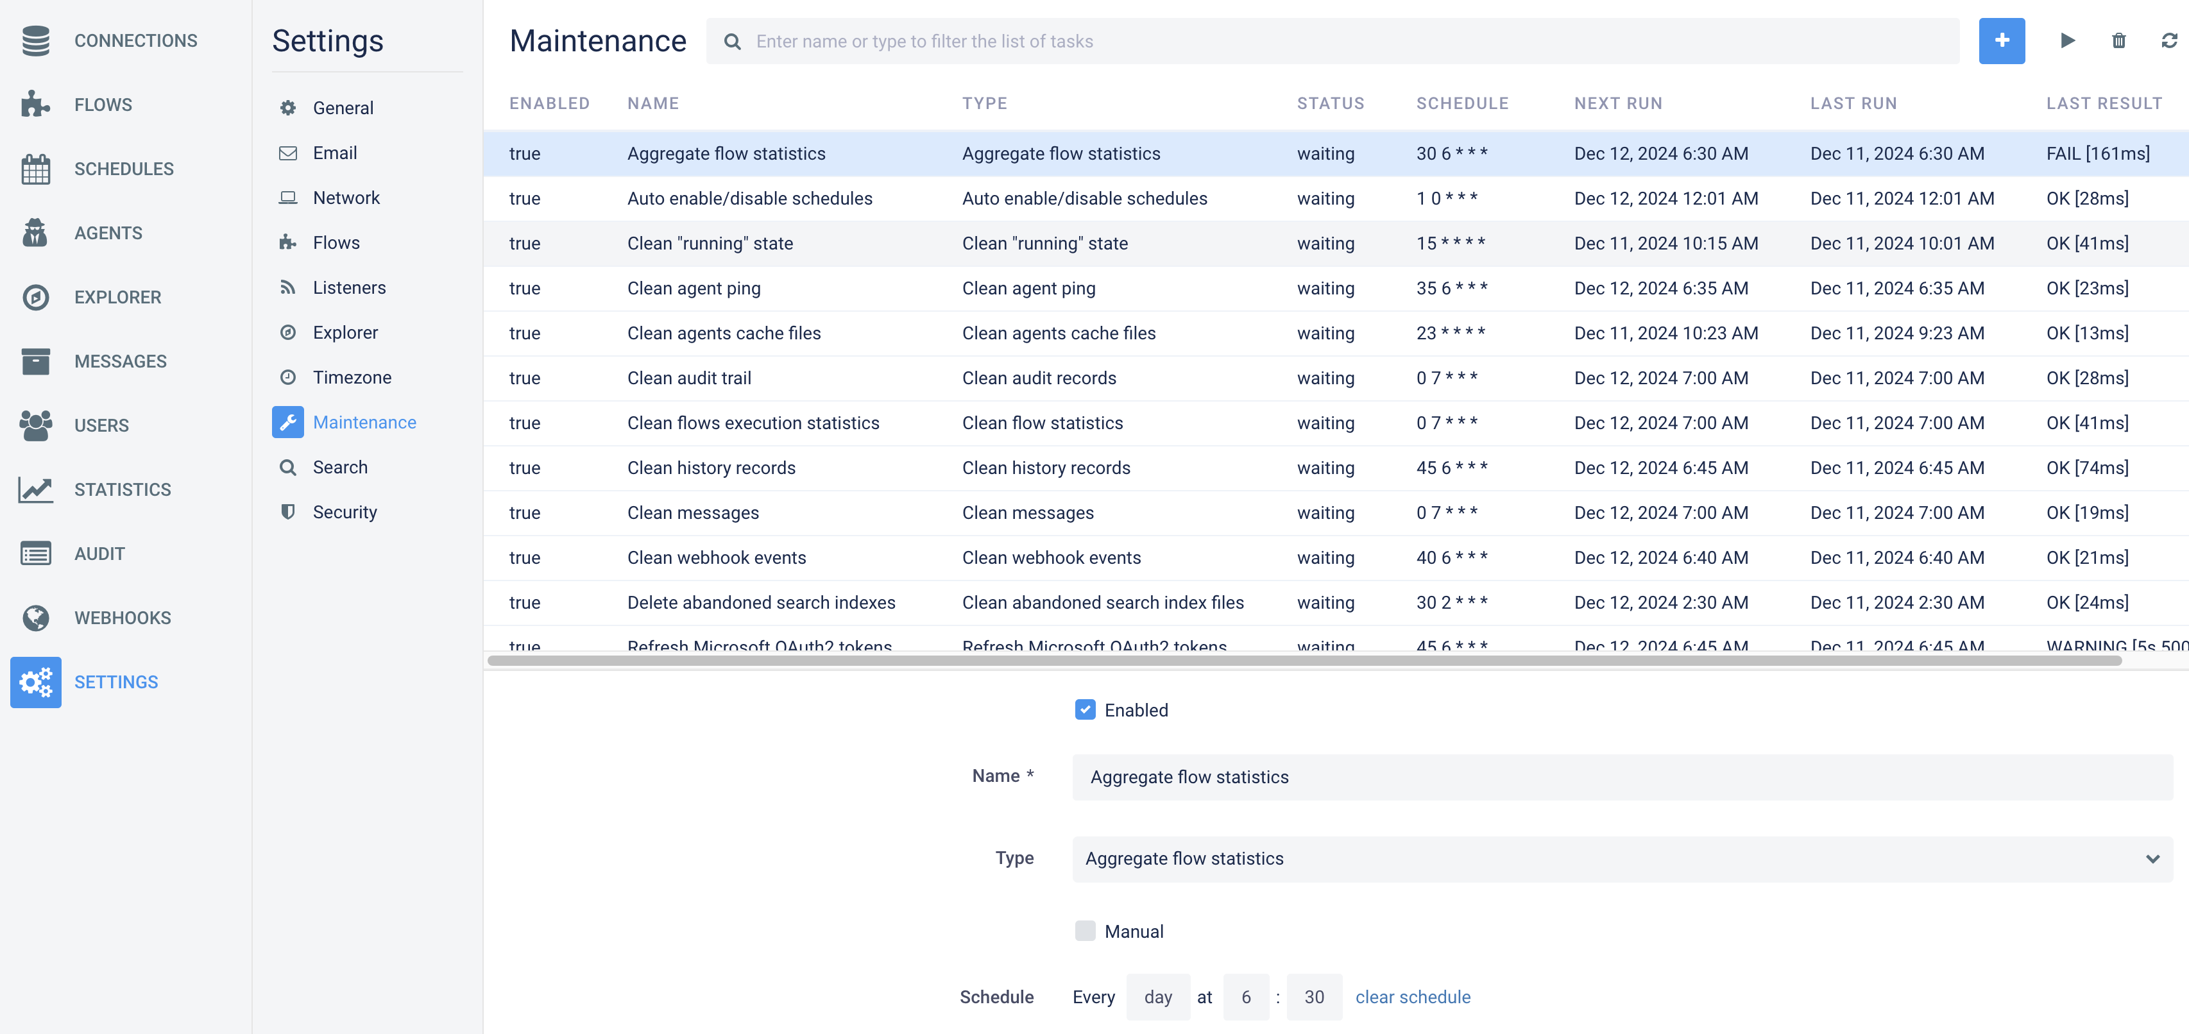Screen dimensions: 2189x1034
Task: Select the 'Clean messages' row
Action: pyautogui.click(x=1336, y=513)
